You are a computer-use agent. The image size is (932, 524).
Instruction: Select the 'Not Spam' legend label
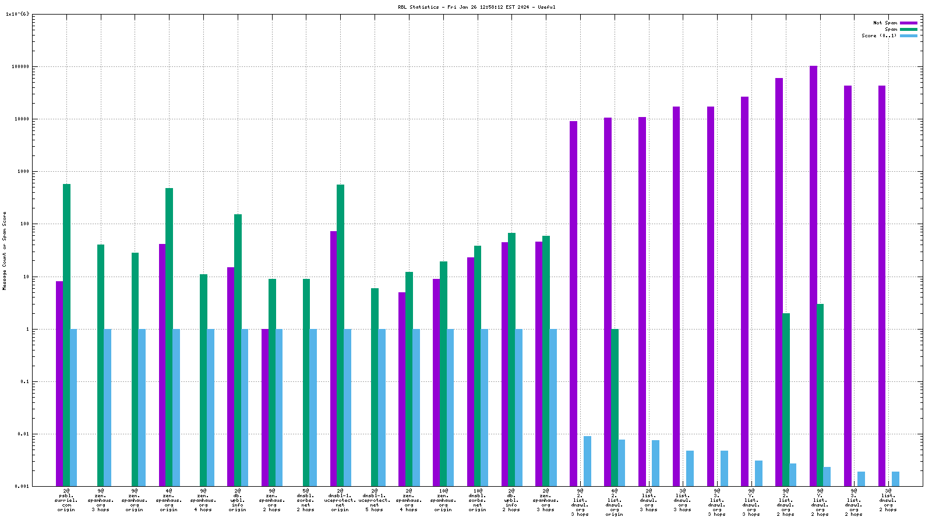coord(885,23)
